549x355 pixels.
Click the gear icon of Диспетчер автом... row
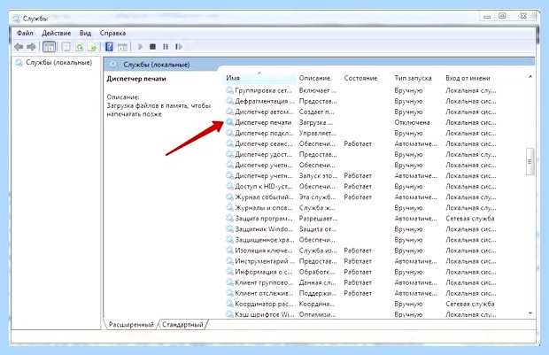click(x=229, y=112)
